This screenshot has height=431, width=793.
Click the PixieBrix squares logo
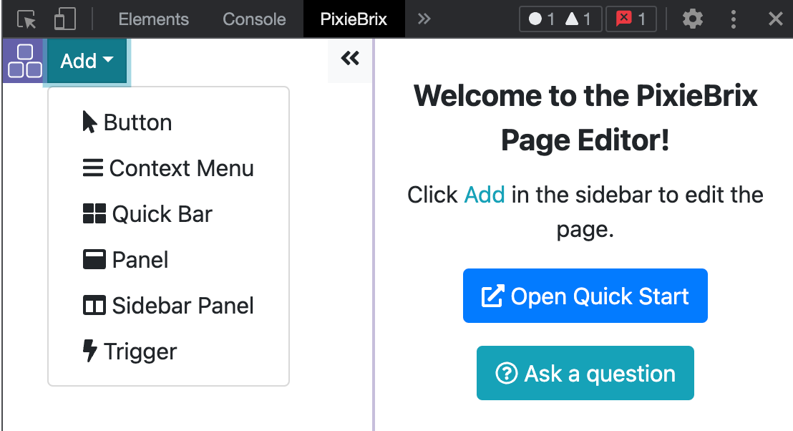point(24,62)
